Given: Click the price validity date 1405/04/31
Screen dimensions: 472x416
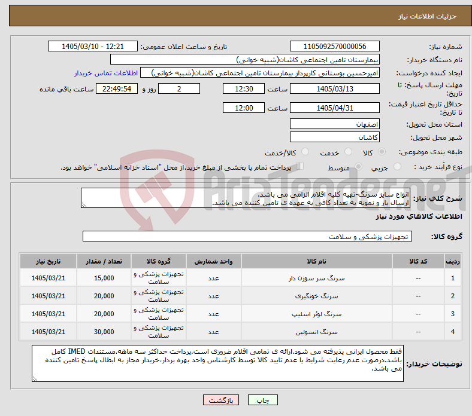Looking at the screenshot, I should [334, 108].
